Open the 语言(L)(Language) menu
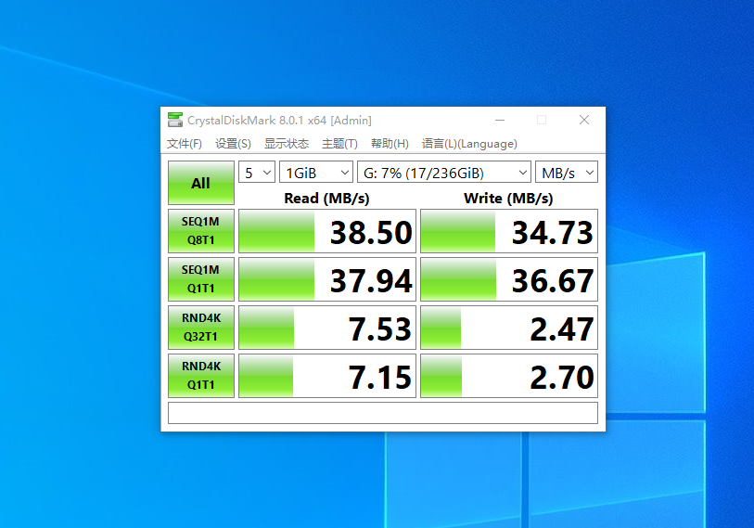 point(469,144)
